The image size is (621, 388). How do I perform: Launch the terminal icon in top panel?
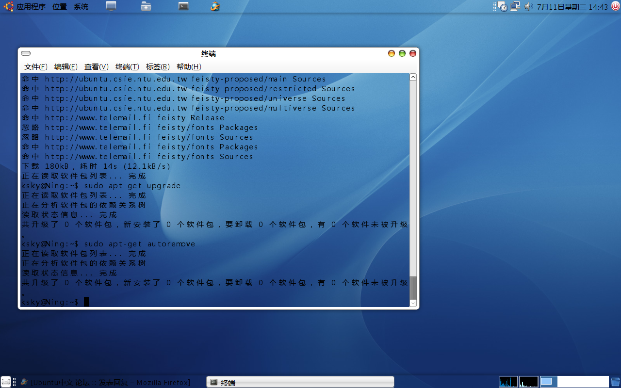183,6
